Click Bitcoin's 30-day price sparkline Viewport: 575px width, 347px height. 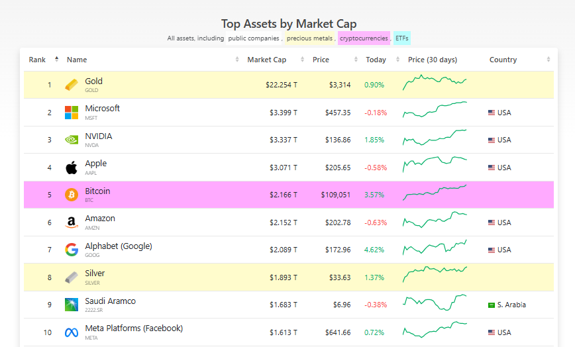[435, 192]
